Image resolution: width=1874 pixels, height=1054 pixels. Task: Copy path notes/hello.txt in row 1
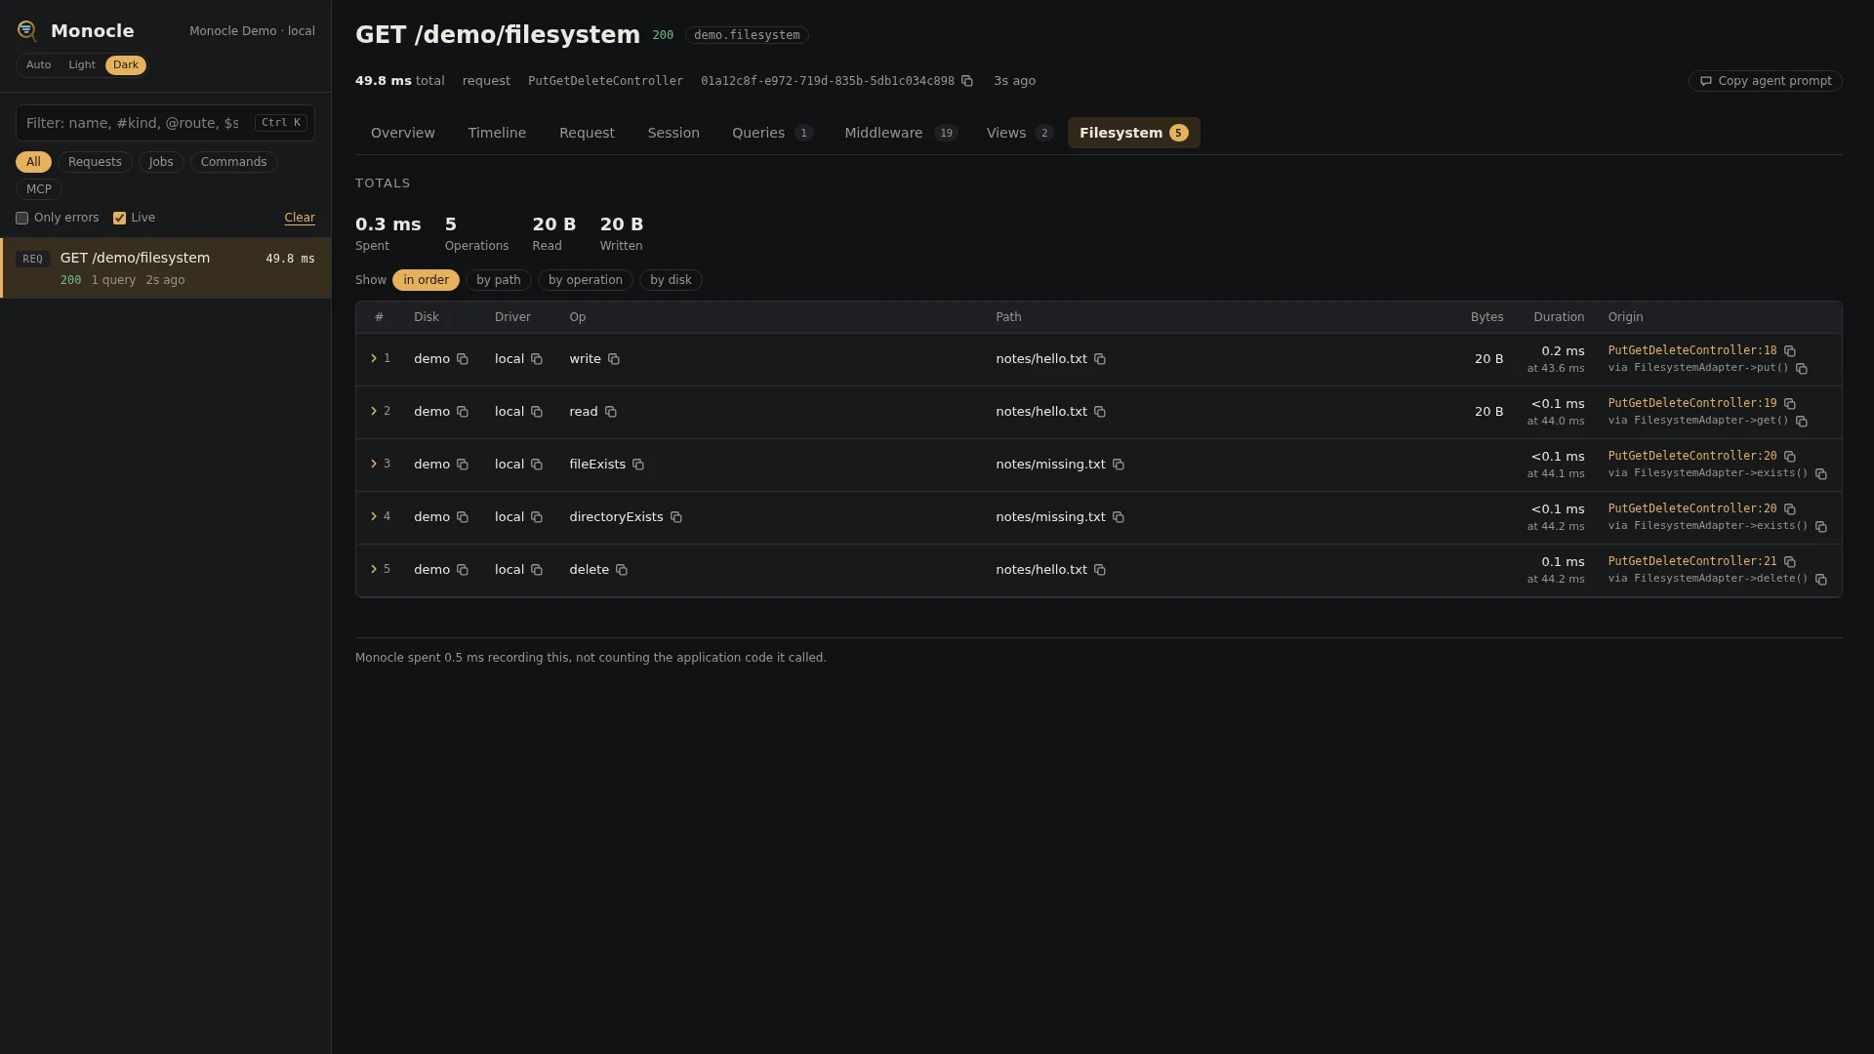pyautogui.click(x=1100, y=359)
